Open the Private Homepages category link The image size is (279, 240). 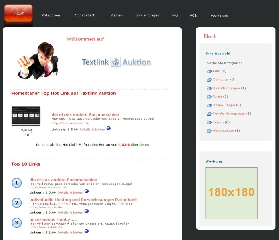click(228, 114)
